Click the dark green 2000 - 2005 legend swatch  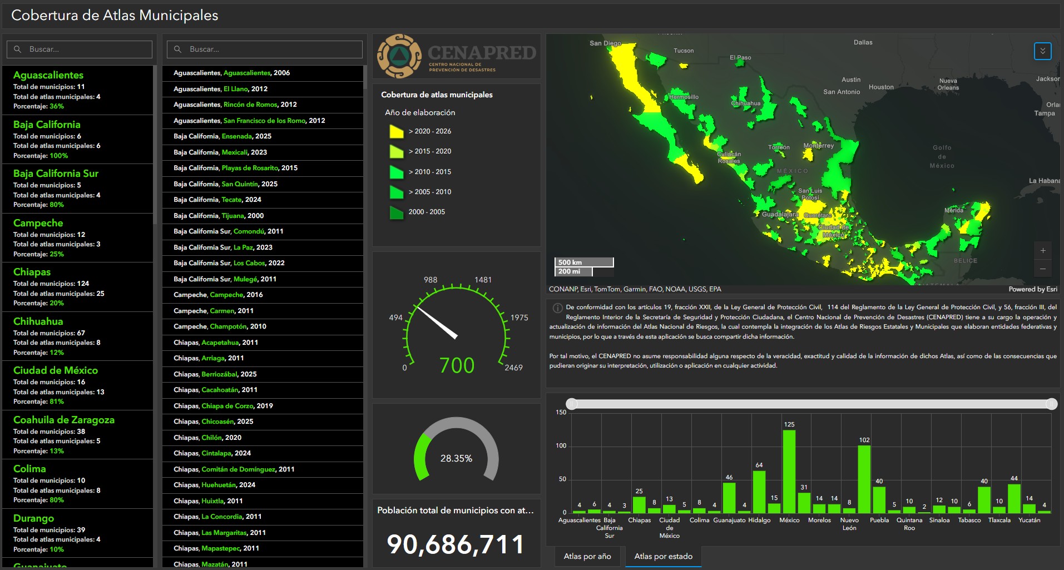396,212
